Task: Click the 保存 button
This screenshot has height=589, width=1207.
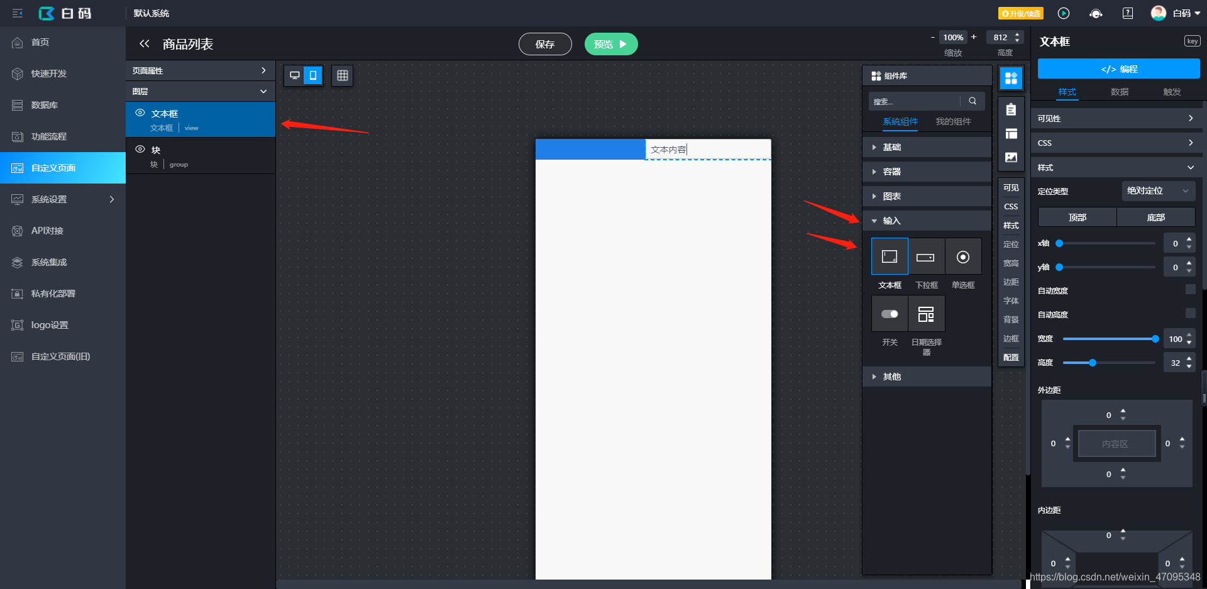Action: pyautogui.click(x=545, y=44)
